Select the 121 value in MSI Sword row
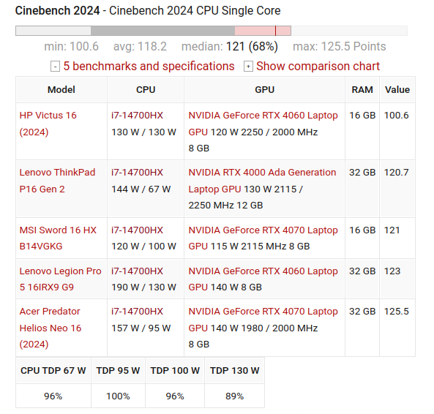 pyautogui.click(x=392, y=230)
